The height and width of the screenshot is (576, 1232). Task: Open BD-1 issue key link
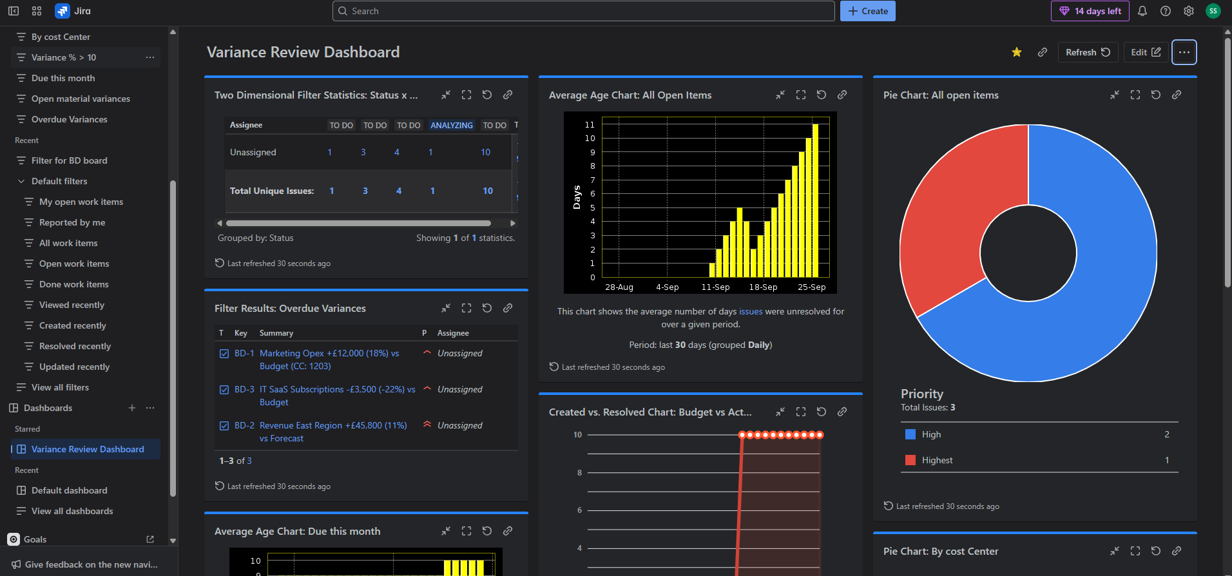click(x=244, y=353)
